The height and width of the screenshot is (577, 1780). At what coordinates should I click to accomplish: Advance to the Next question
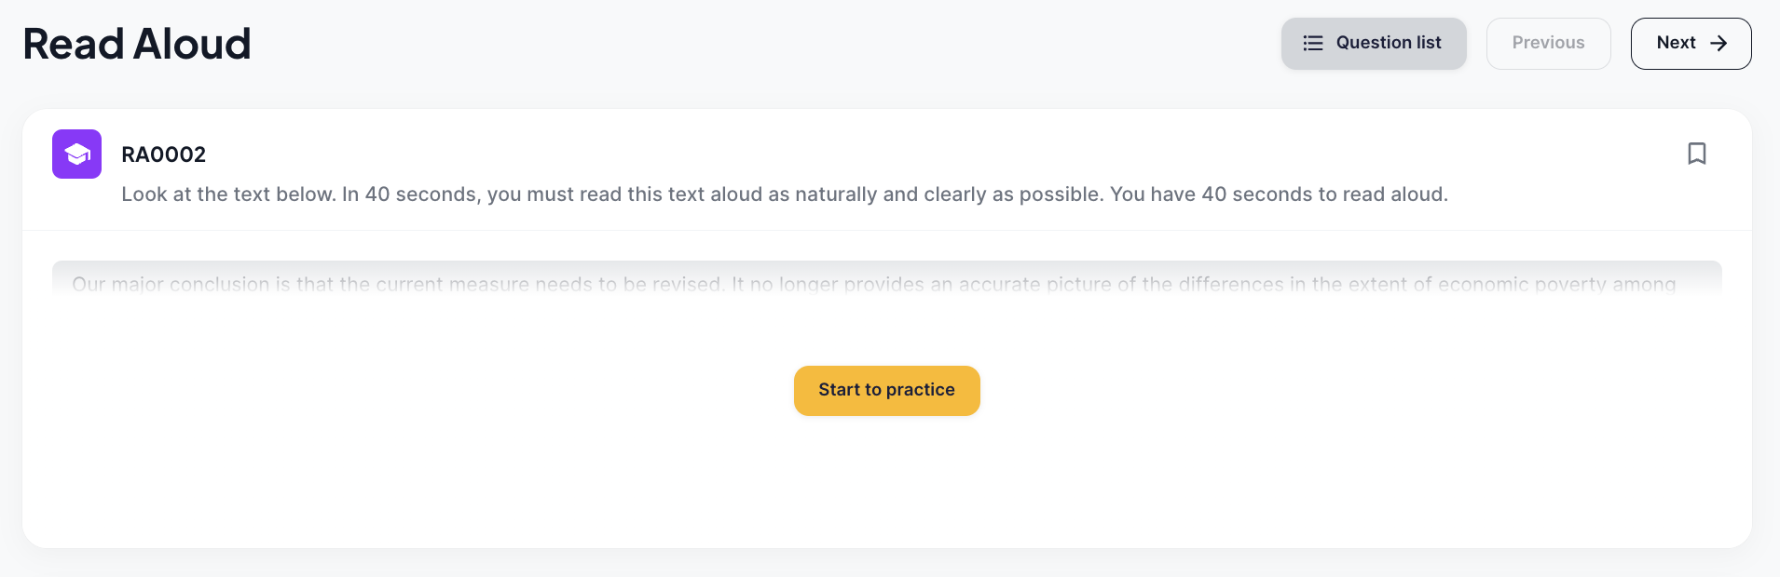coord(1691,43)
